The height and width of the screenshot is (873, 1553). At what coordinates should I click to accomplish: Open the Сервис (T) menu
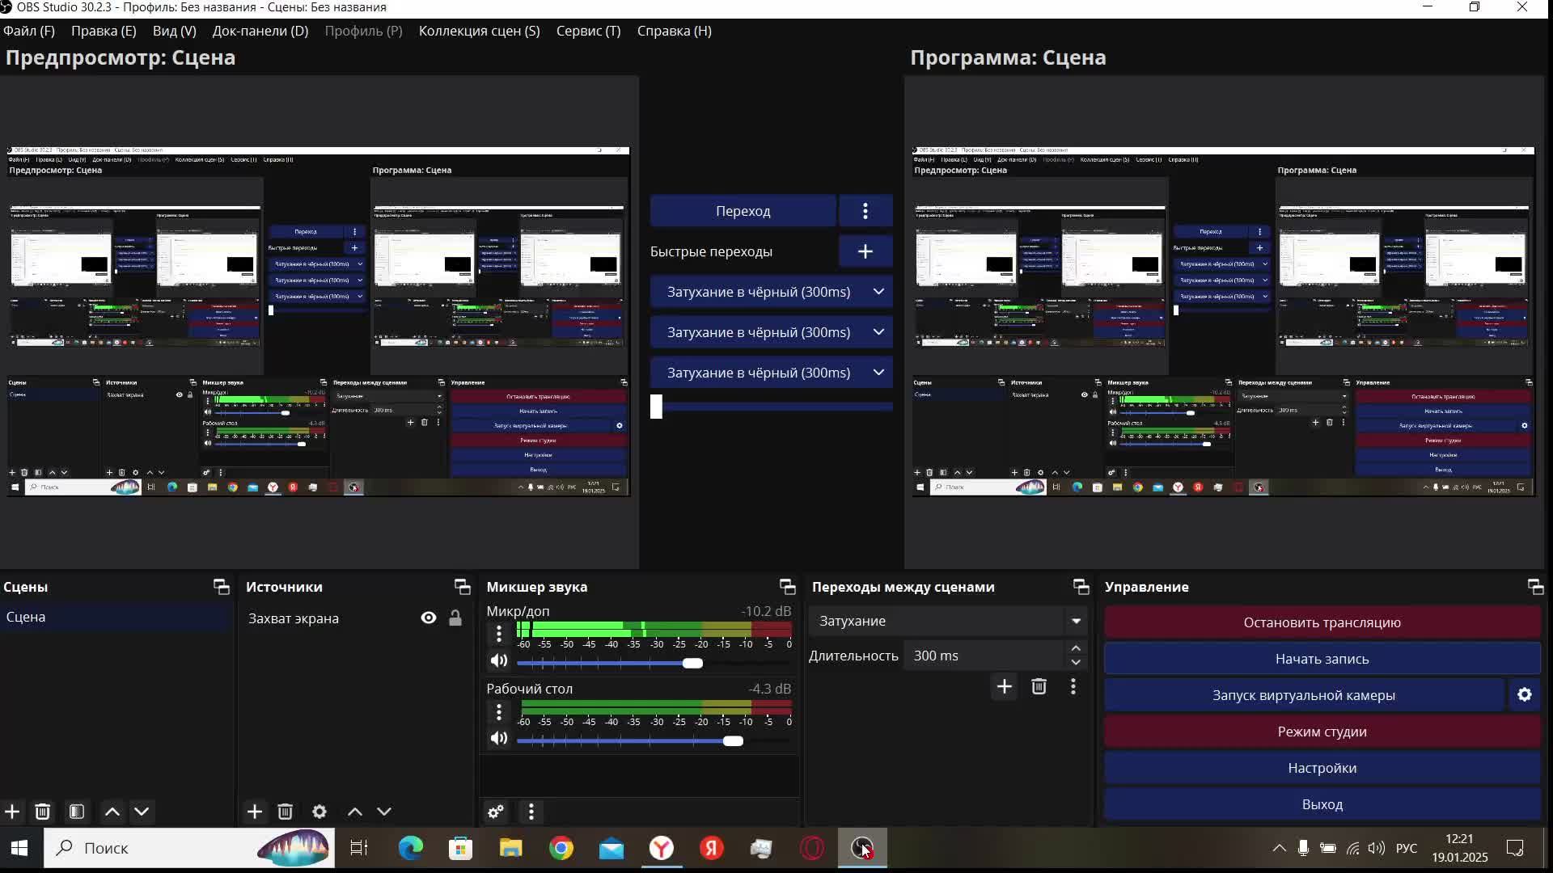coord(588,31)
